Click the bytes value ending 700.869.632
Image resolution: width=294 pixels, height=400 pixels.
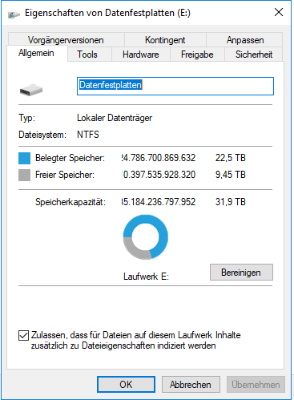[159, 158]
